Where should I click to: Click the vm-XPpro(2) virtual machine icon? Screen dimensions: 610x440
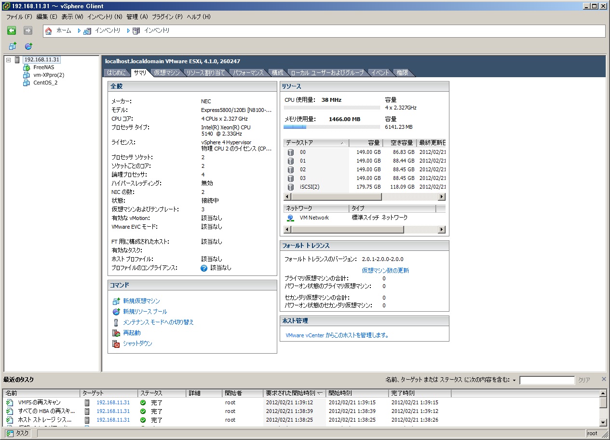click(27, 75)
